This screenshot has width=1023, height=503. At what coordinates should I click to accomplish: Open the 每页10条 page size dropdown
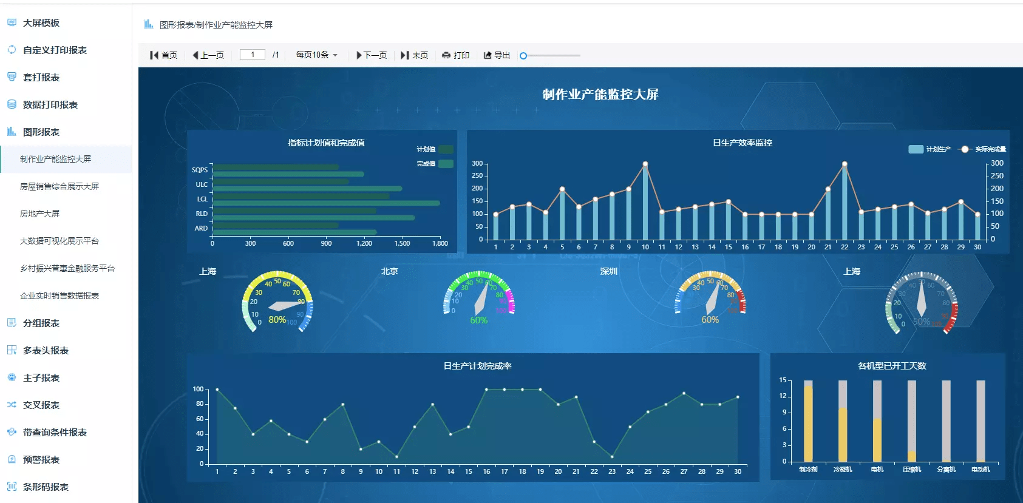click(x=316, y=55)
